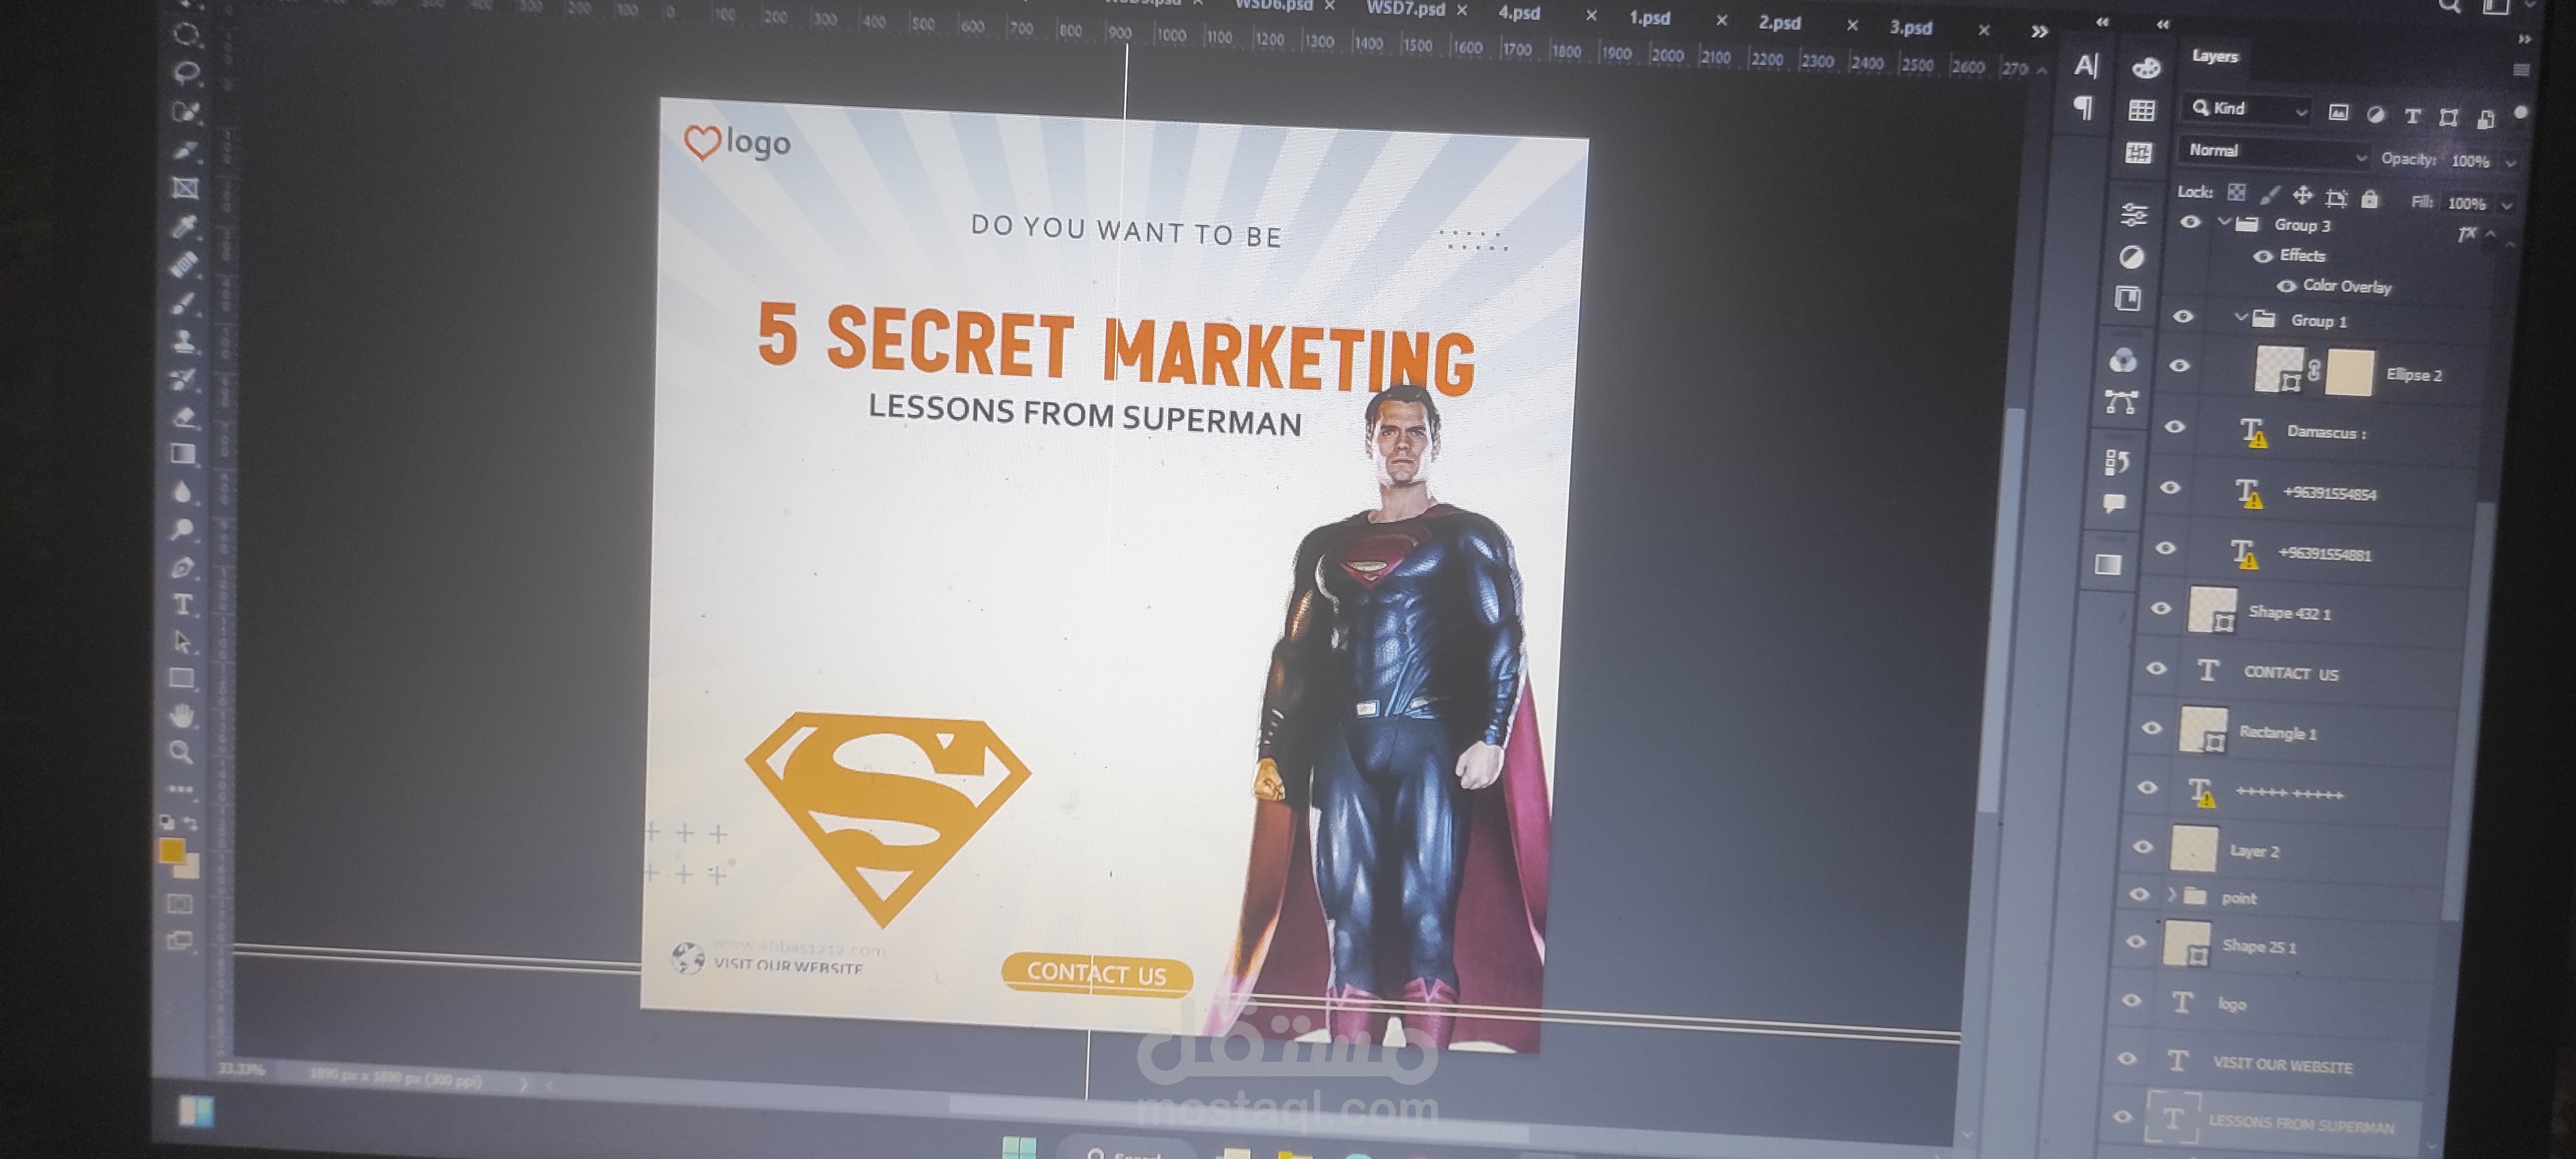The height and width of the screenshot is (1159, 2576).
Task: Hide the Color Overlay effect
Action: [x=2286, y=286]
